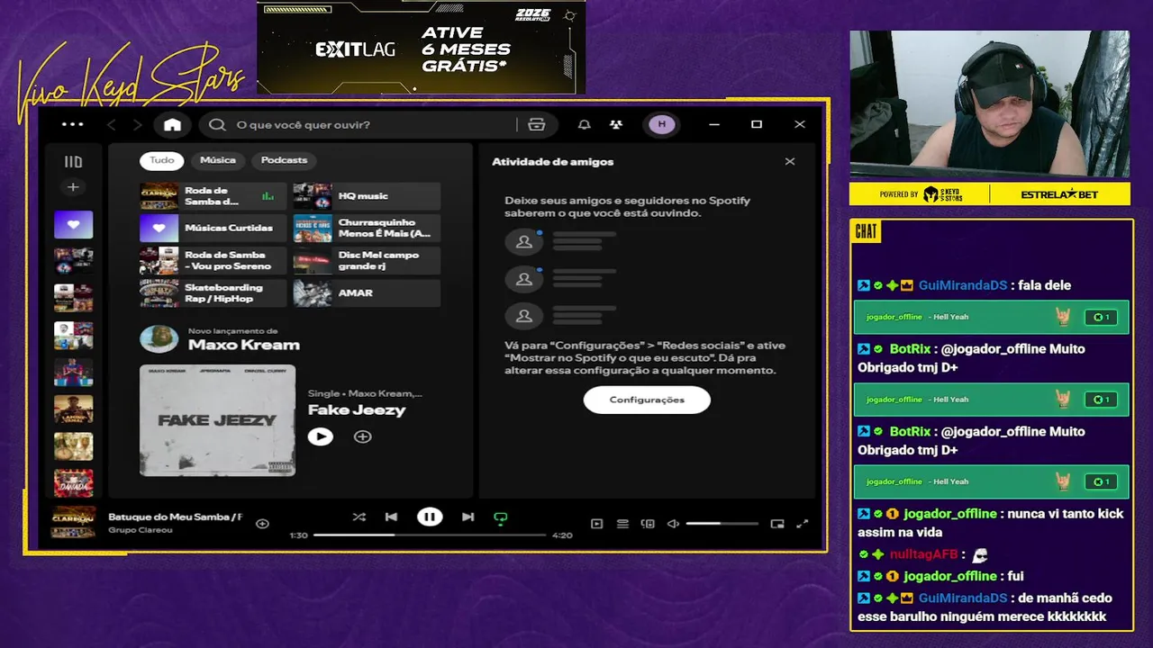Click the Maxo Kream round avatar
This screenshot has height=648, width=1153.
coord(159,339)
